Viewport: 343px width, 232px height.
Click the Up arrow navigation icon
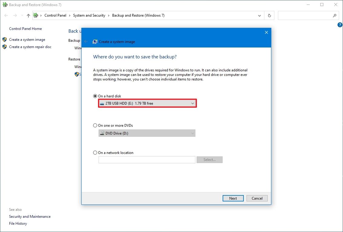(28, 15)
